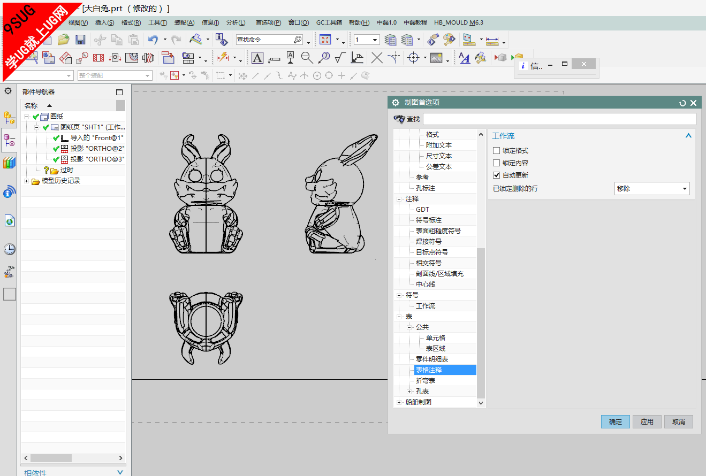The height and width of the screenshot is (476, 706).
Task: Click the magnifier detail view icon
Action: pos(307,58)
